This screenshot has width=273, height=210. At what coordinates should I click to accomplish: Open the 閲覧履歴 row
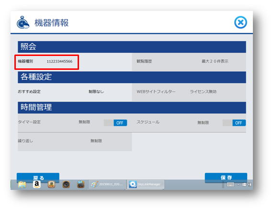(x=189, y=62)
